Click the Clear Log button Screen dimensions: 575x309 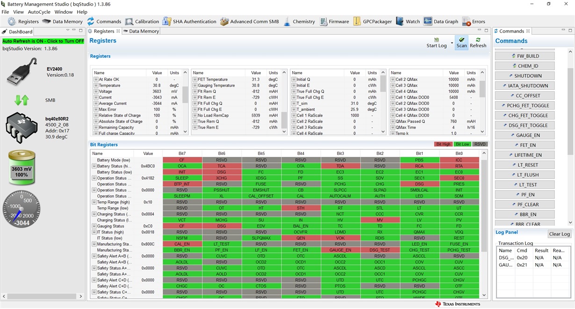click(x=559, y=234)
